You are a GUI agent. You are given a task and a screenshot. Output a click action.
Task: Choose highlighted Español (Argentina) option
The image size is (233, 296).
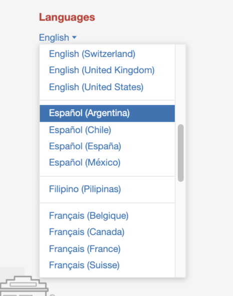click(107, 113)
